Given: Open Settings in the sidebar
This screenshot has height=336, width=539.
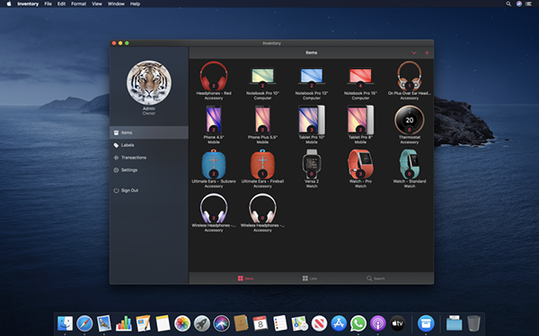Looking at the screenshot, I should tap(149, 170).
